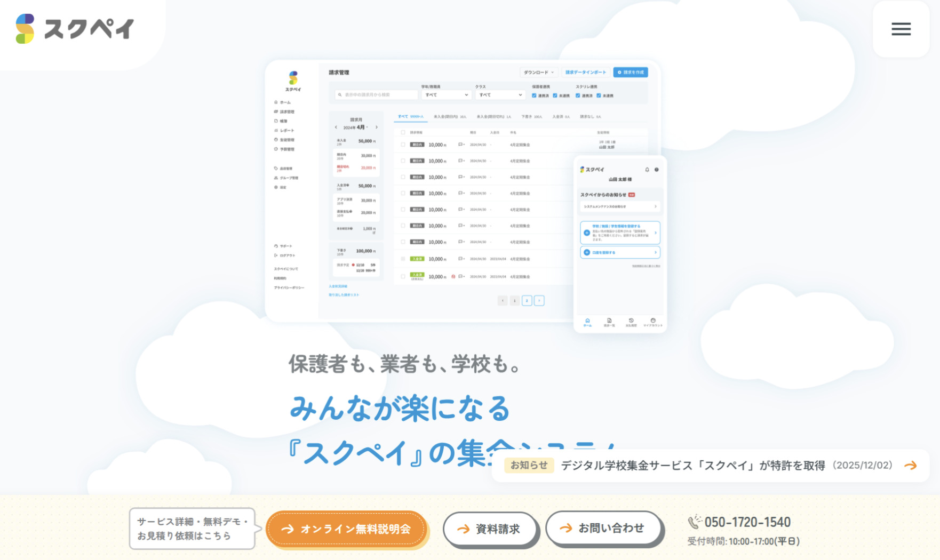
Task: Click the bell icon in the mobile mockup
Action: [647, 170]
